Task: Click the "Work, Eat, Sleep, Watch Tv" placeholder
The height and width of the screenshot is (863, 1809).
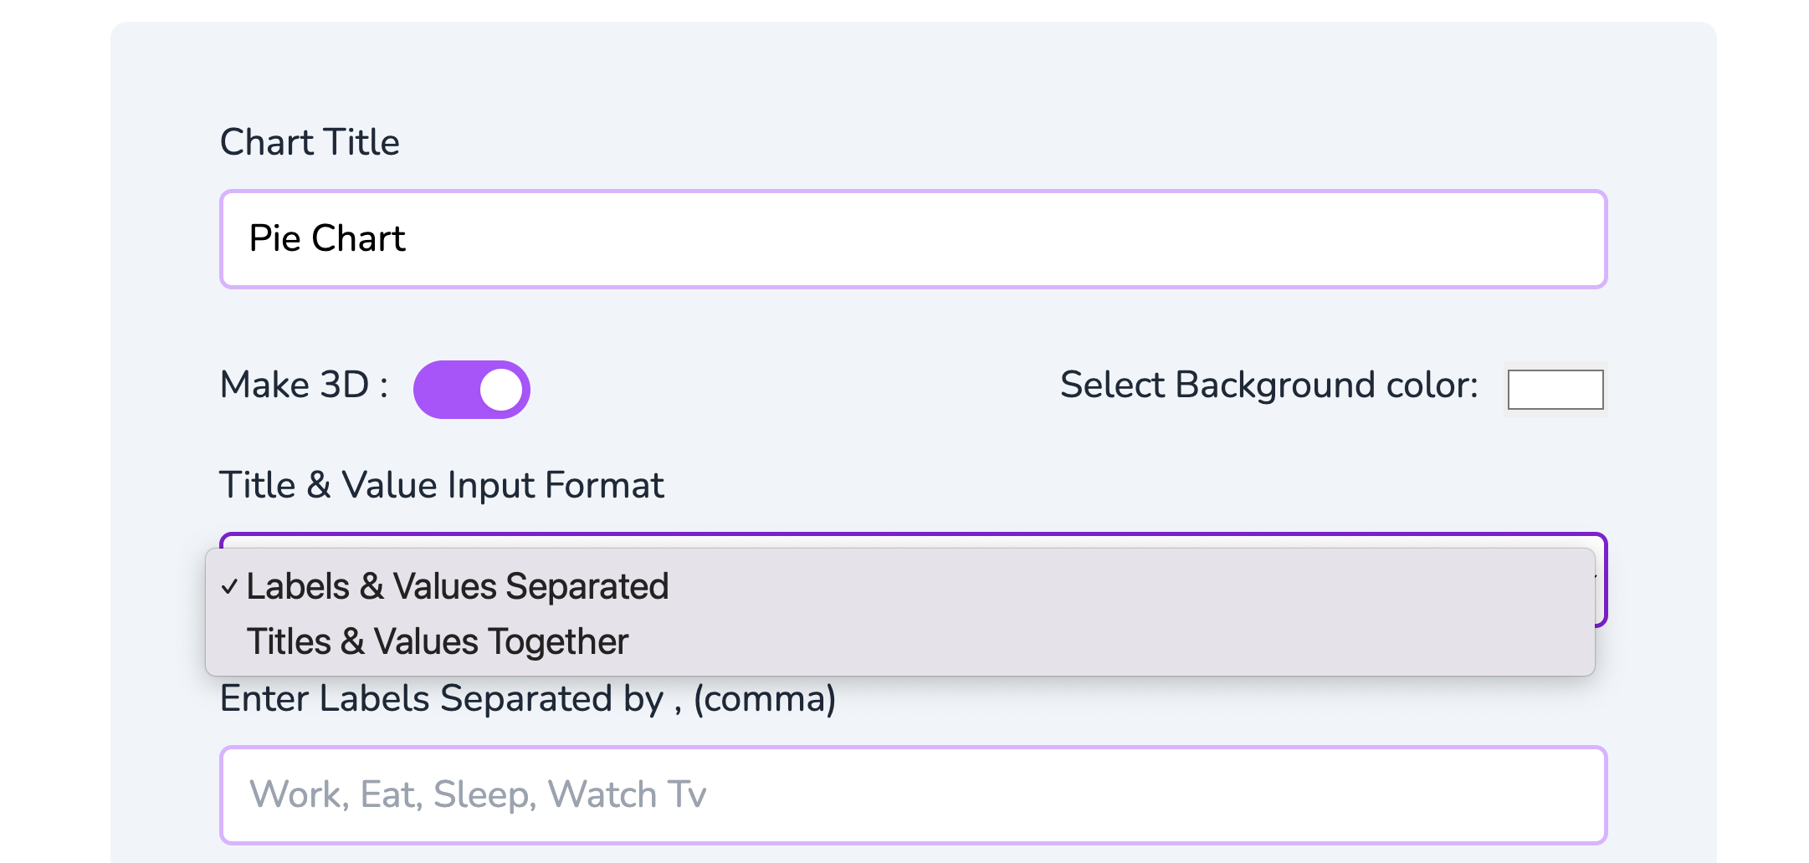Action: (x=478, y=795)
